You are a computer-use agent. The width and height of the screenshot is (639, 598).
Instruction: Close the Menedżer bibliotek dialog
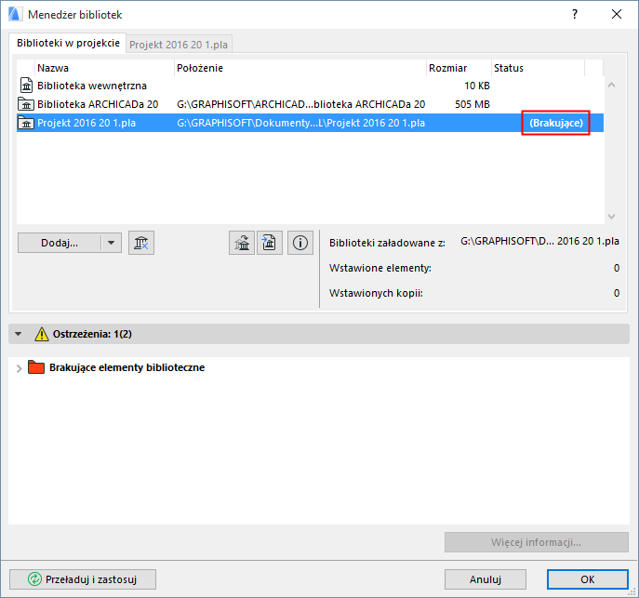(617, 15)
